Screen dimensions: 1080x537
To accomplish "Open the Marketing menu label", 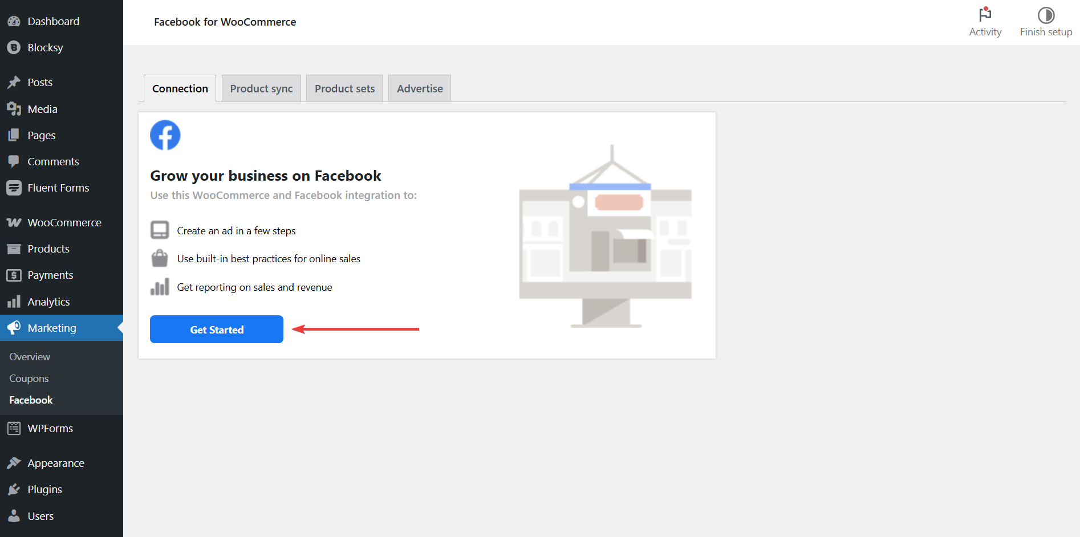I will coord(52,328).
